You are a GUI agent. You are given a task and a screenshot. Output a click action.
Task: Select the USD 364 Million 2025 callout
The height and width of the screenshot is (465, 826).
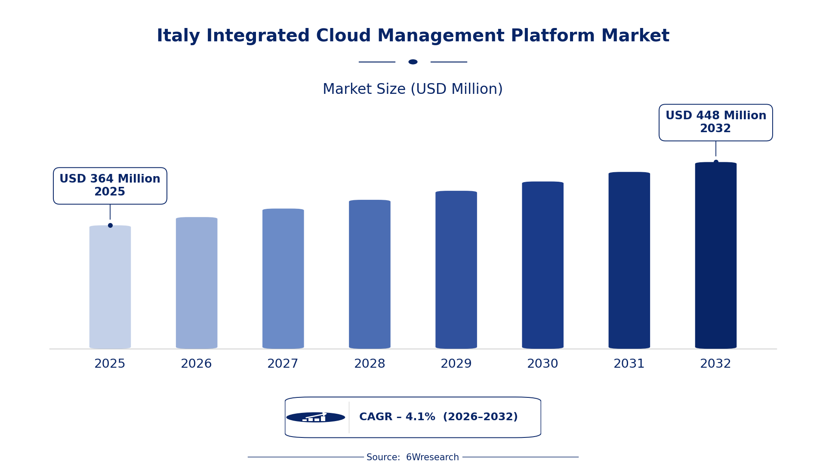(x=110, y=186)
